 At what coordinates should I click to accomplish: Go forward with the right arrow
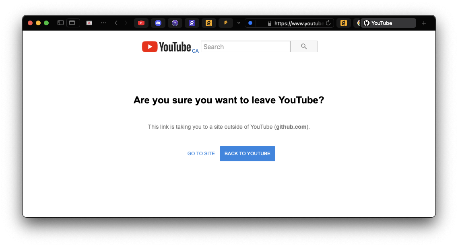tap(126, 23)
